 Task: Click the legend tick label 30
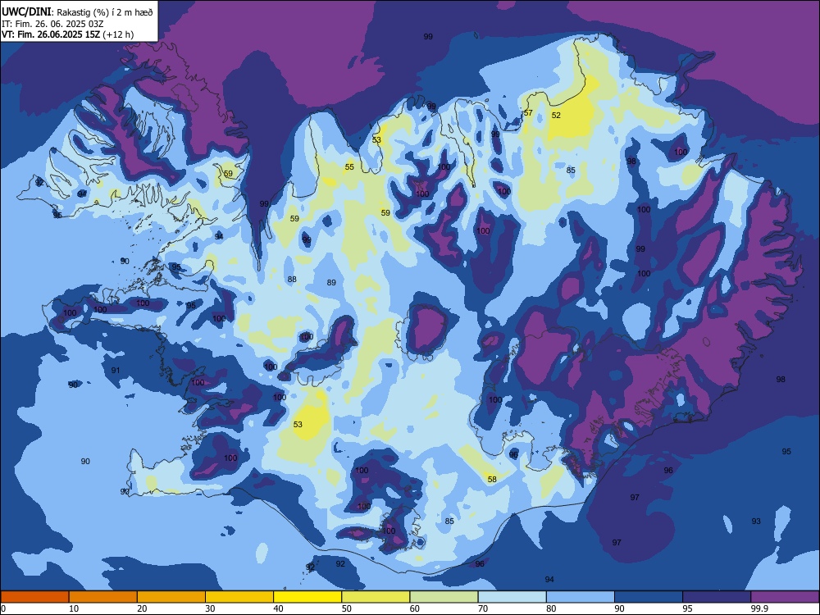tap(210, 608)
